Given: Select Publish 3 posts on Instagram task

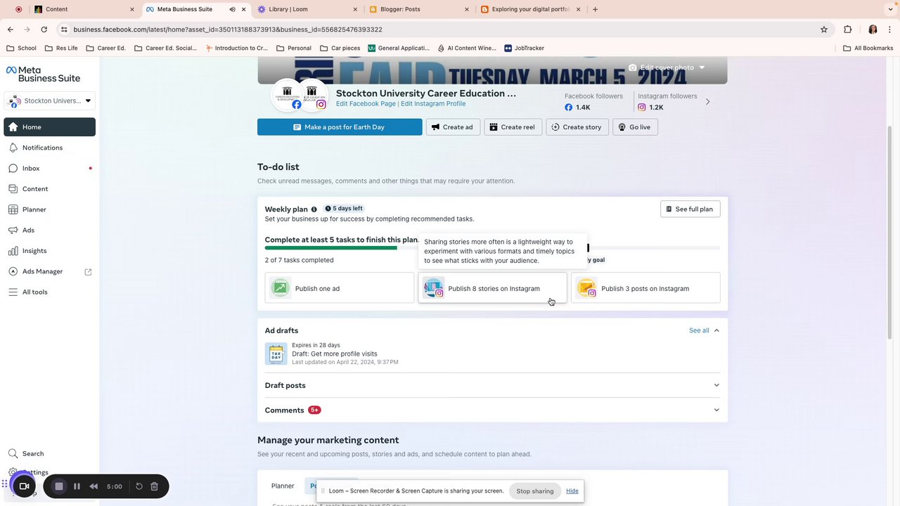Looking at the screenshot, I should click(x=645, y=288).
